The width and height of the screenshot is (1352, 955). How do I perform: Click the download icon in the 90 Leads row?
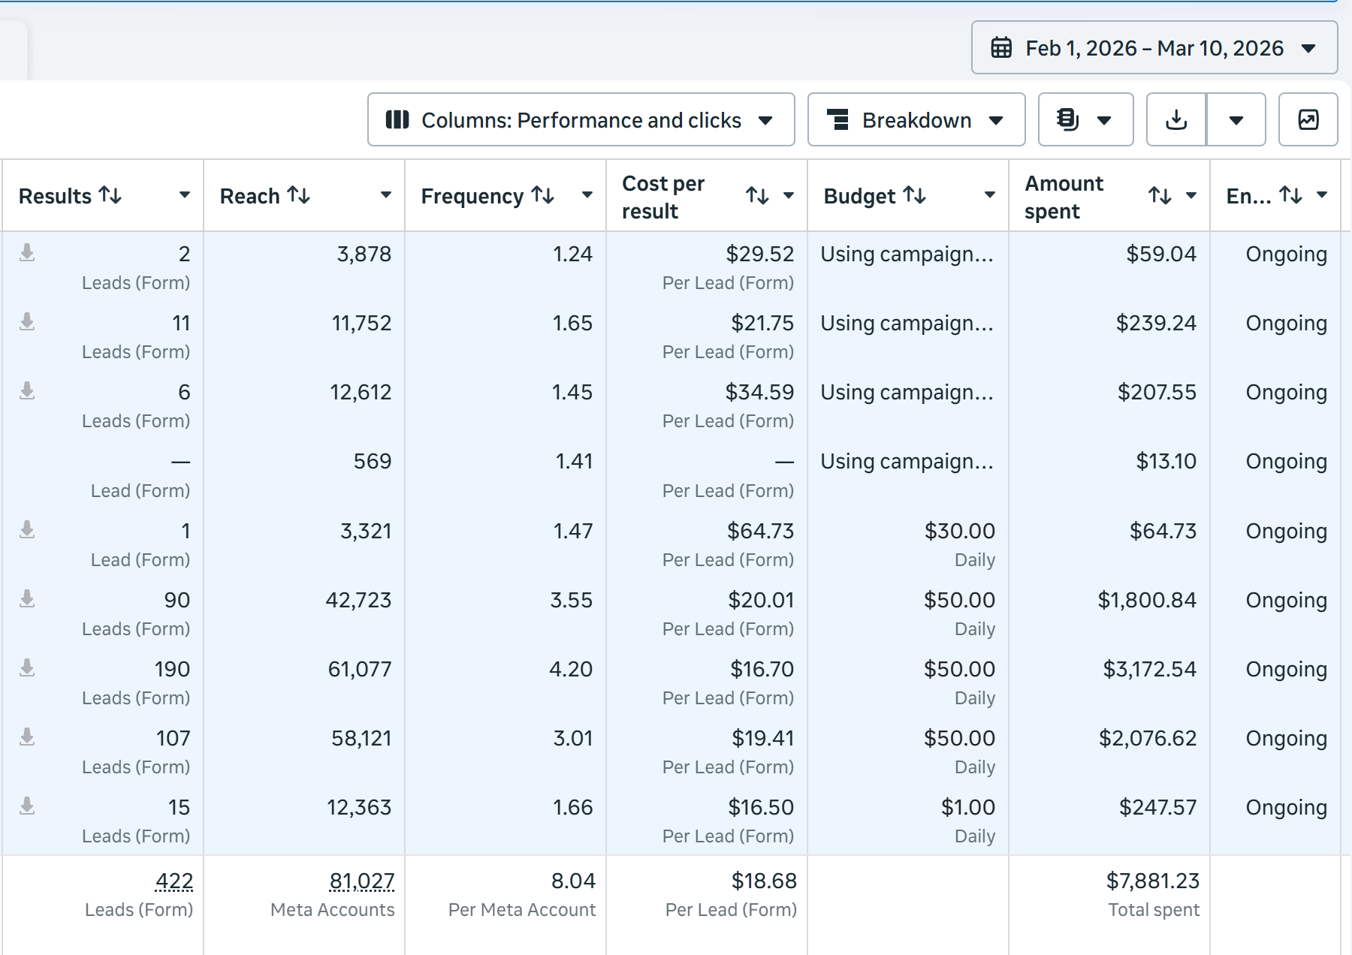(x=27, y=598)
